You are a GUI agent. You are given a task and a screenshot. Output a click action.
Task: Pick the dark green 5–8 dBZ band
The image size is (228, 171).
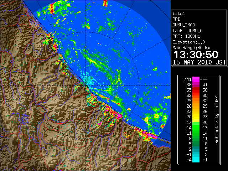[196, 144]
